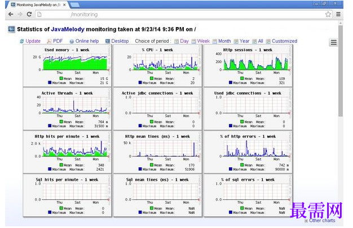This screenshot has height=228, width=353.
Task: Click the JavaMelody logo icon beside heading
Action: (11, 29)
